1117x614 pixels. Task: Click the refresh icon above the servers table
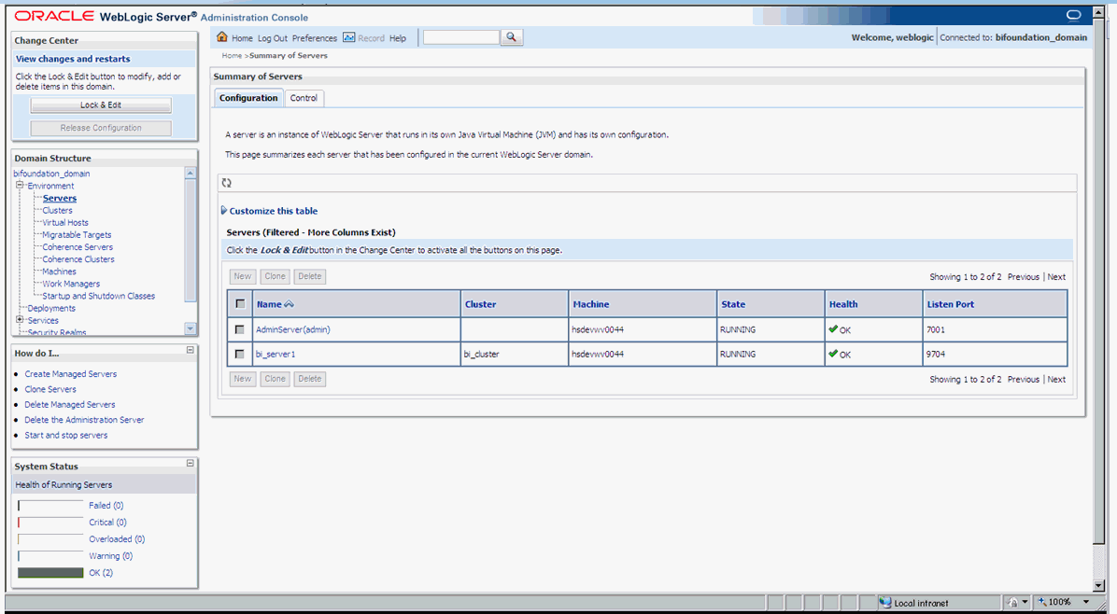tap(227, 182)
